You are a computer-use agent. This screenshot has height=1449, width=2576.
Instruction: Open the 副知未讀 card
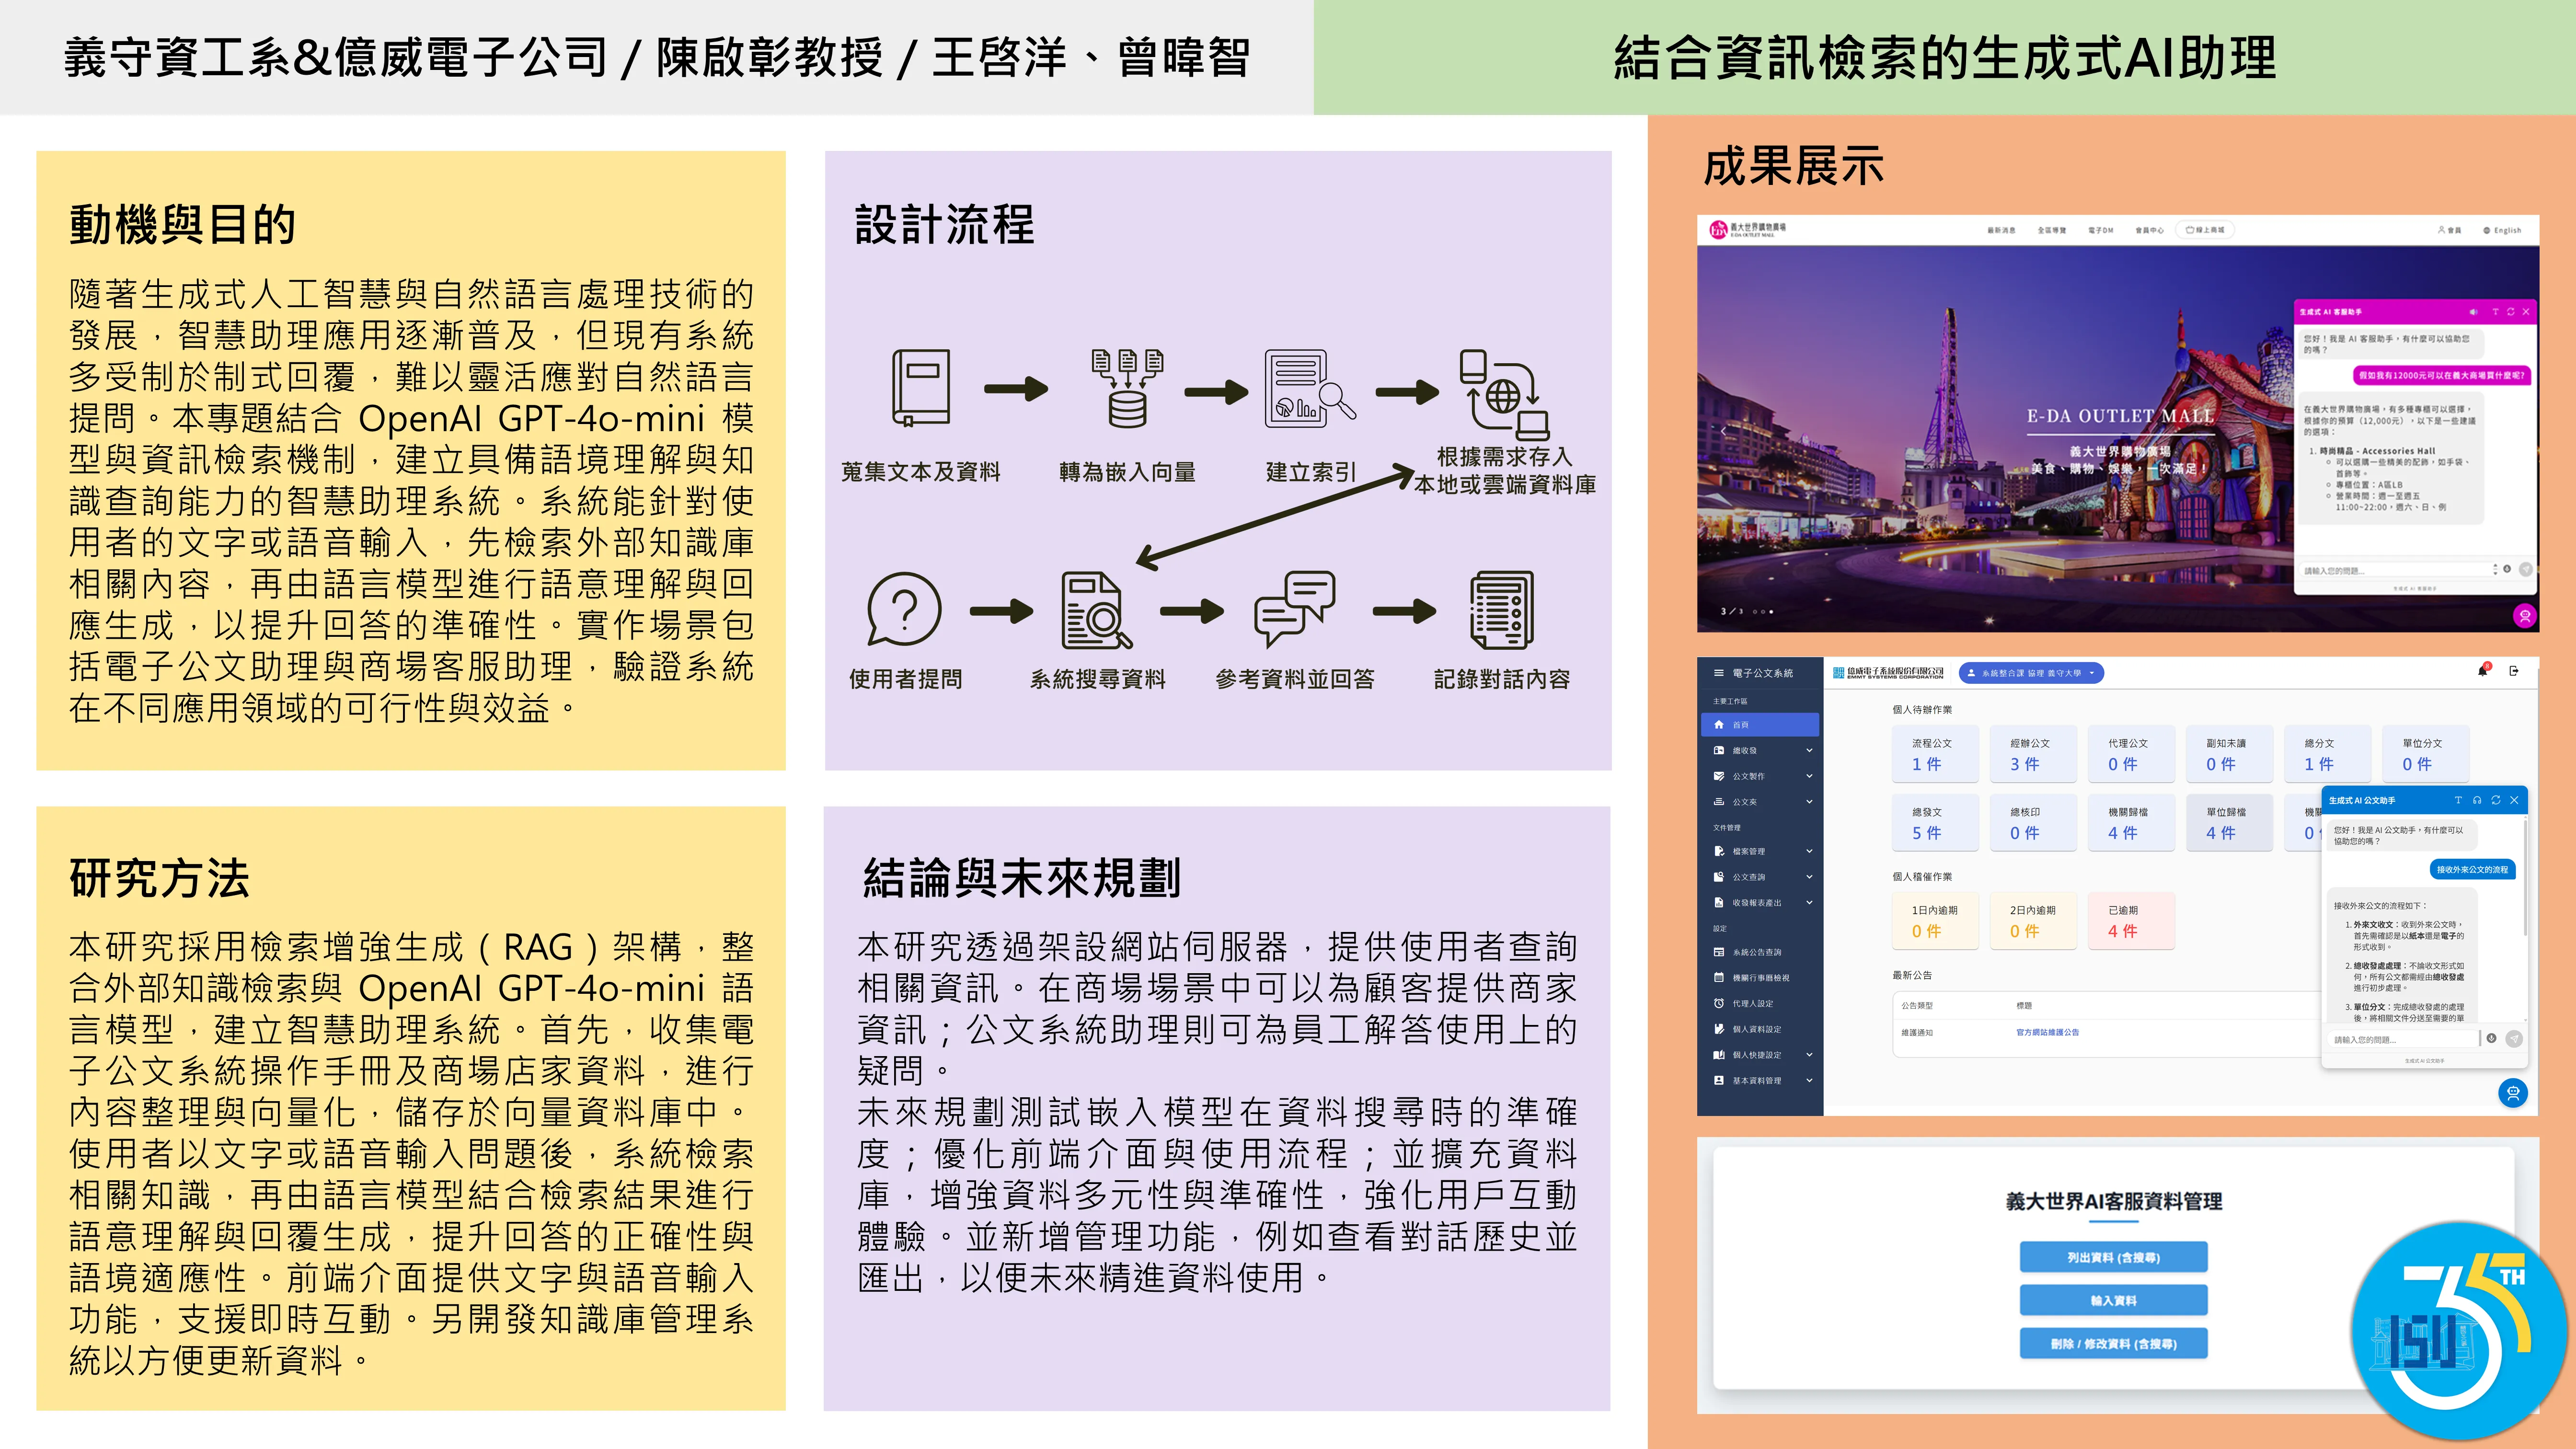point(2229,754)
